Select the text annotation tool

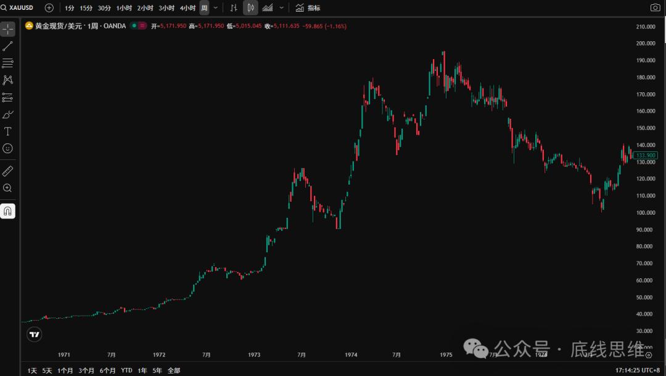click(7, 132)
